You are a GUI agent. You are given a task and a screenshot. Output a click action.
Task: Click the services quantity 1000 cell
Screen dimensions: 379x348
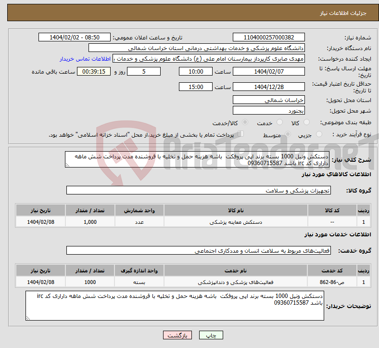point(90,282)
